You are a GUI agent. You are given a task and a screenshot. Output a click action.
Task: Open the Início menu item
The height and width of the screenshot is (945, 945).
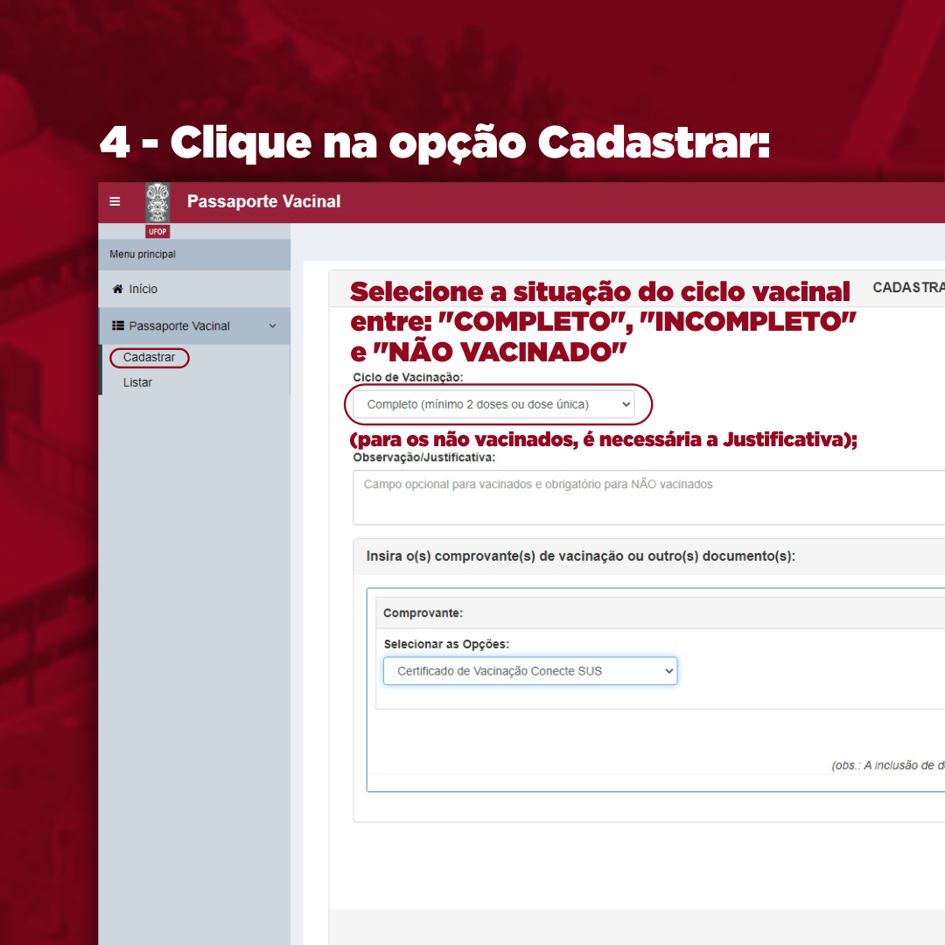(194, 290)
